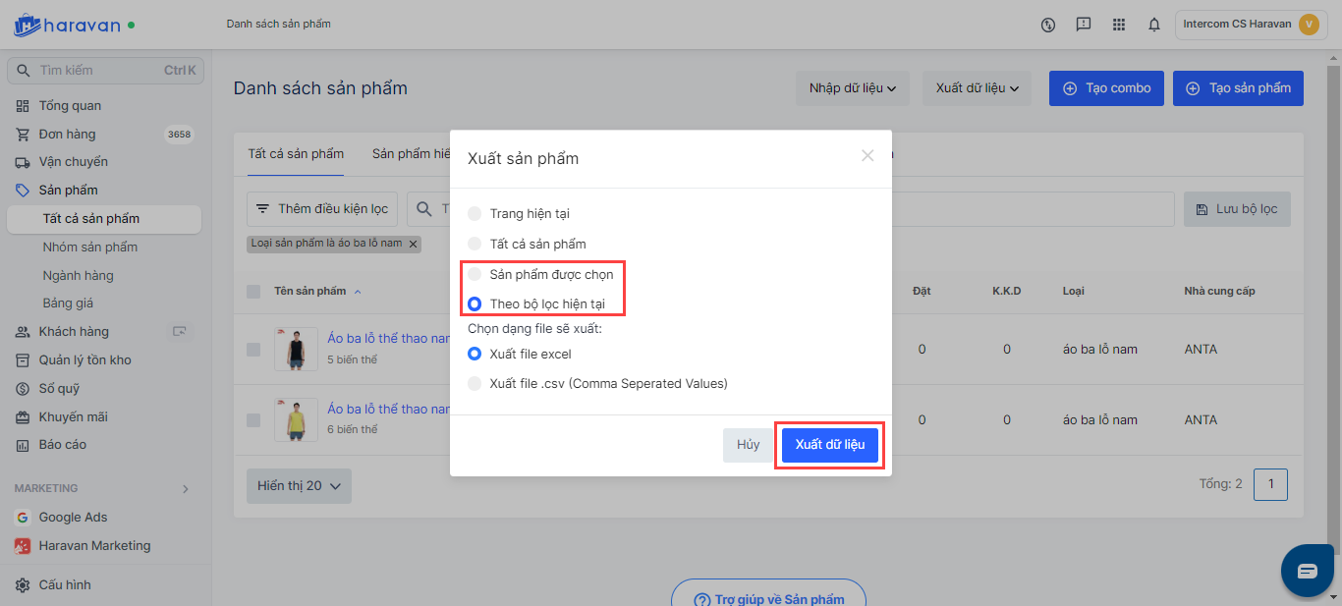Viewport: 1342px width, 606px height.
Task: Click Xuất dữ liệu button in dialog
Action: click(830, 445)
